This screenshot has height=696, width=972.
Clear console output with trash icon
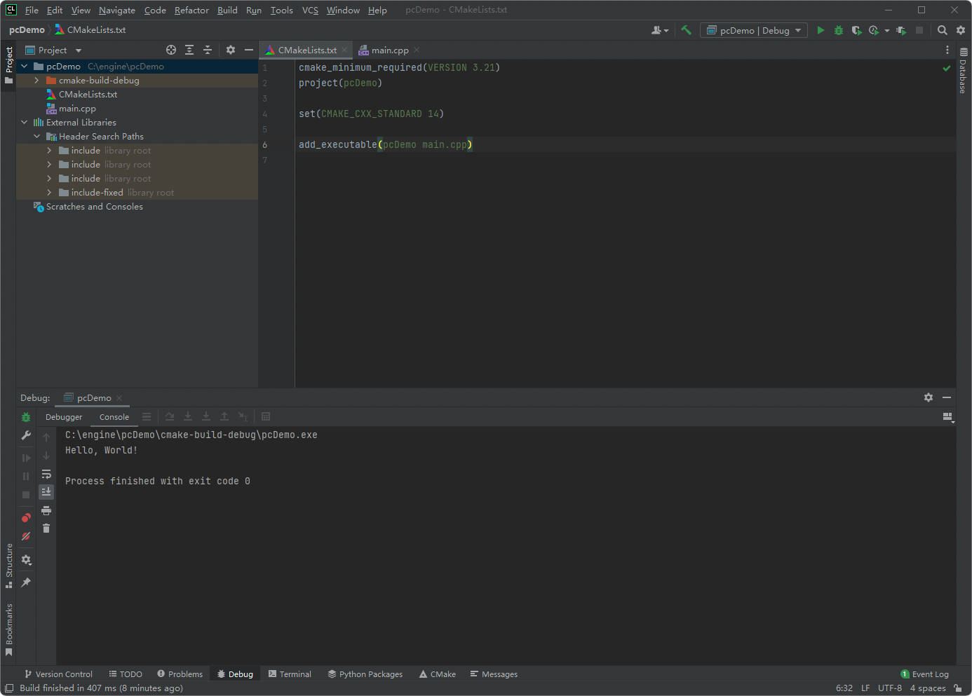pos(46,528)
